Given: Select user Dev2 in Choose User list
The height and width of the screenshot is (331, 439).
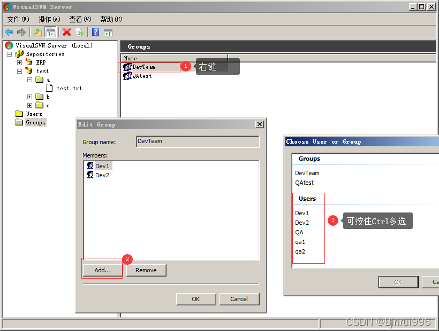Looking at the screenshot, I should point(302,223).
